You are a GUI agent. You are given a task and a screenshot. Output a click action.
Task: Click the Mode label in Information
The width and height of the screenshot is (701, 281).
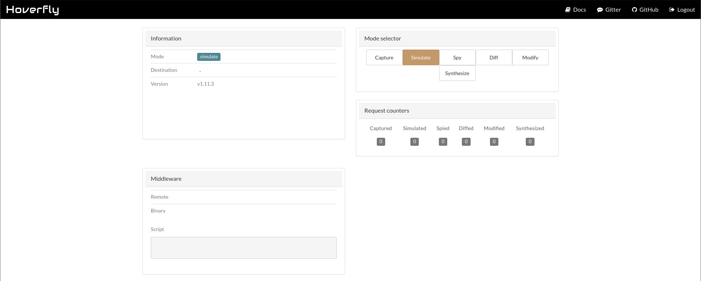tap(157, 57)
